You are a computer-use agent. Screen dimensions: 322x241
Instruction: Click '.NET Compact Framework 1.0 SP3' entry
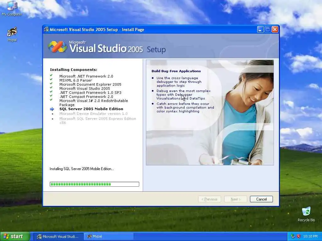pos(90,93)
